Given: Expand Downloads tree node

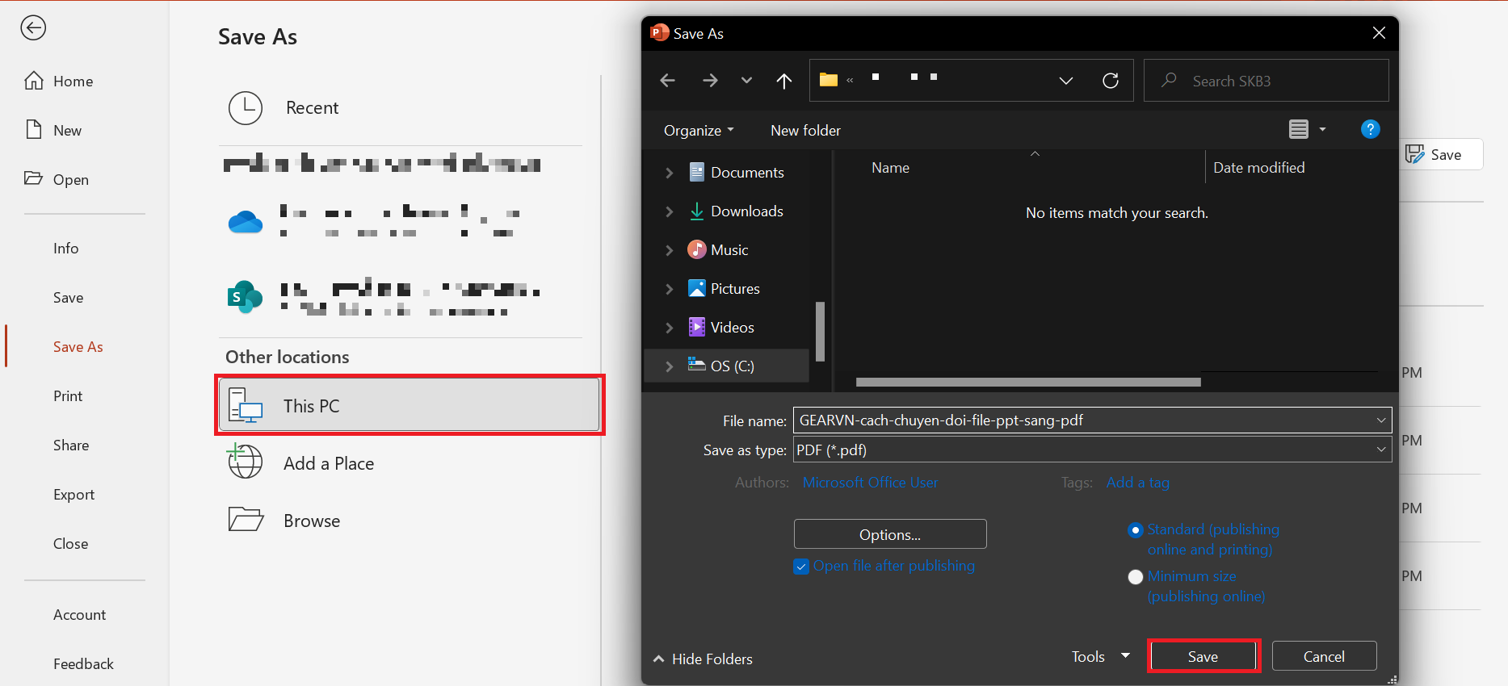Looking at the screenshot, I should 669,211.
